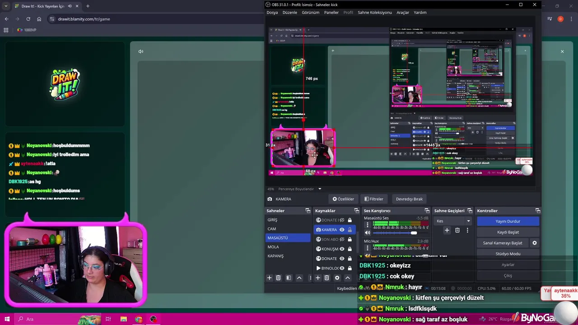Show the SON ABO source
Image resolution: width=578 pixels, height=325 pixels.
tap(342, 239)
